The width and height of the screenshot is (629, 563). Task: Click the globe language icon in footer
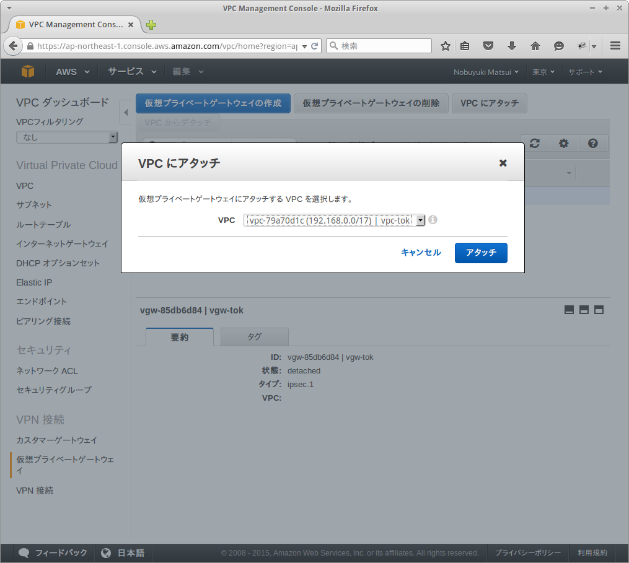[105, 552]
